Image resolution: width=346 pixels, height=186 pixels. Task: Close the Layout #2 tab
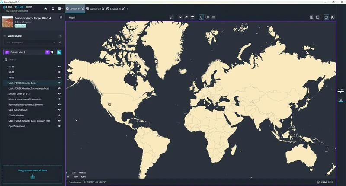103,9
